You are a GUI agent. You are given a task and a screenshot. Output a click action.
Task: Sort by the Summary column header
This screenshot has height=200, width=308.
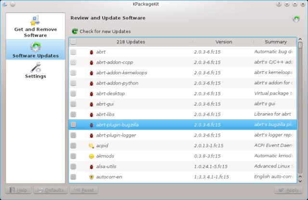(275, 42)
